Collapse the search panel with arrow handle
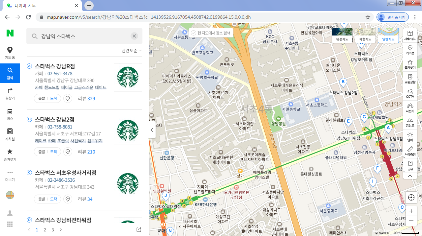422x236 pixels. pos(152,130)
